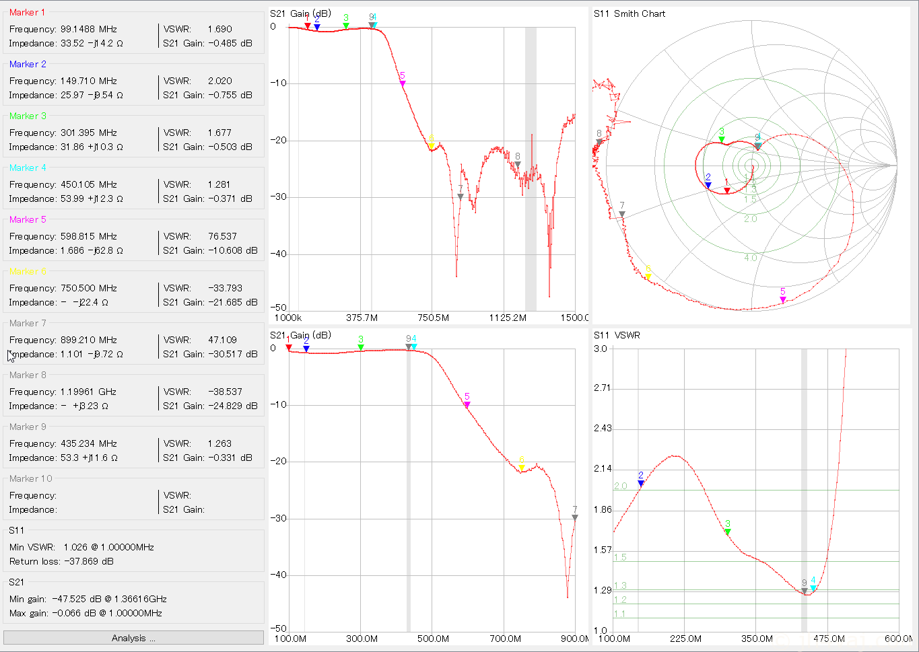This screenshot has width=919, height=652.
Task: Click Marker 7 frequency value 899.210 MHz
Action: [88, 340]
